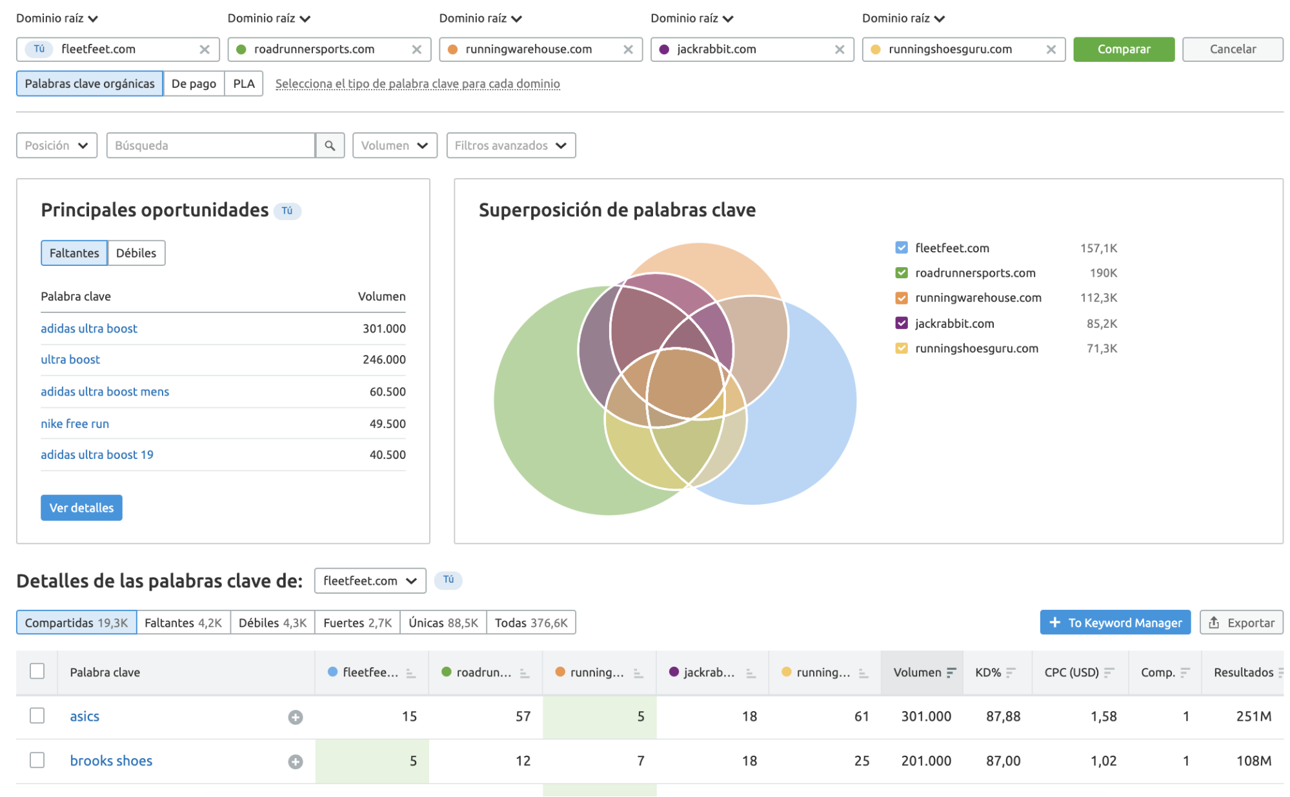The height and width of the screenshot is (797, 1290).
Task: Click into the Búsqueda search field
Action: (x=210, y=146)
